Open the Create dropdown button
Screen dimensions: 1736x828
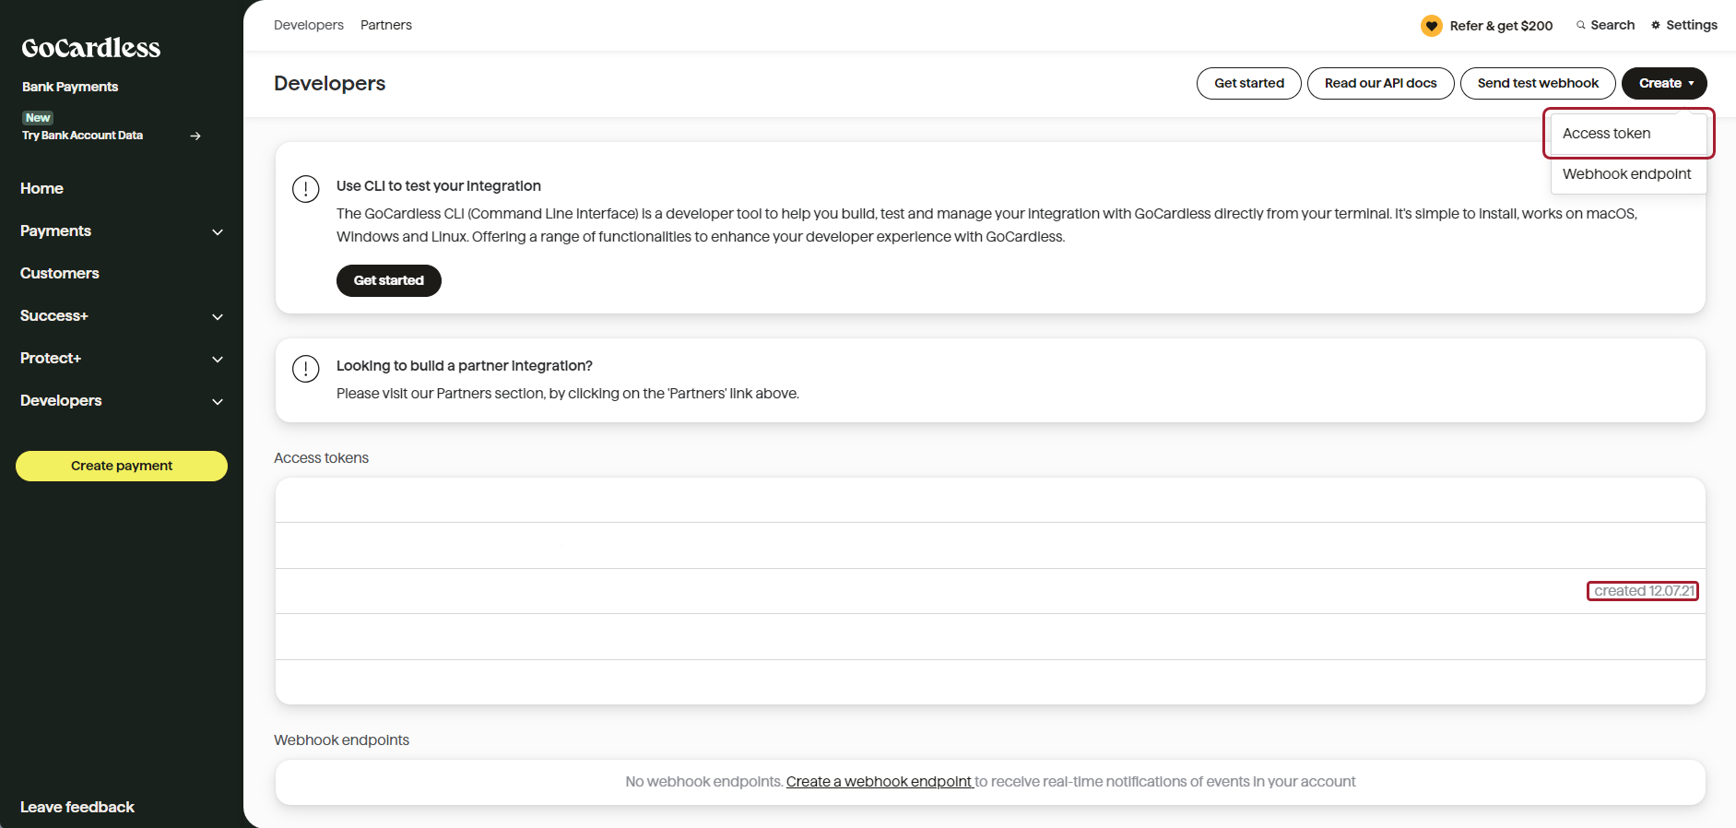click(x=1663, y=83)
